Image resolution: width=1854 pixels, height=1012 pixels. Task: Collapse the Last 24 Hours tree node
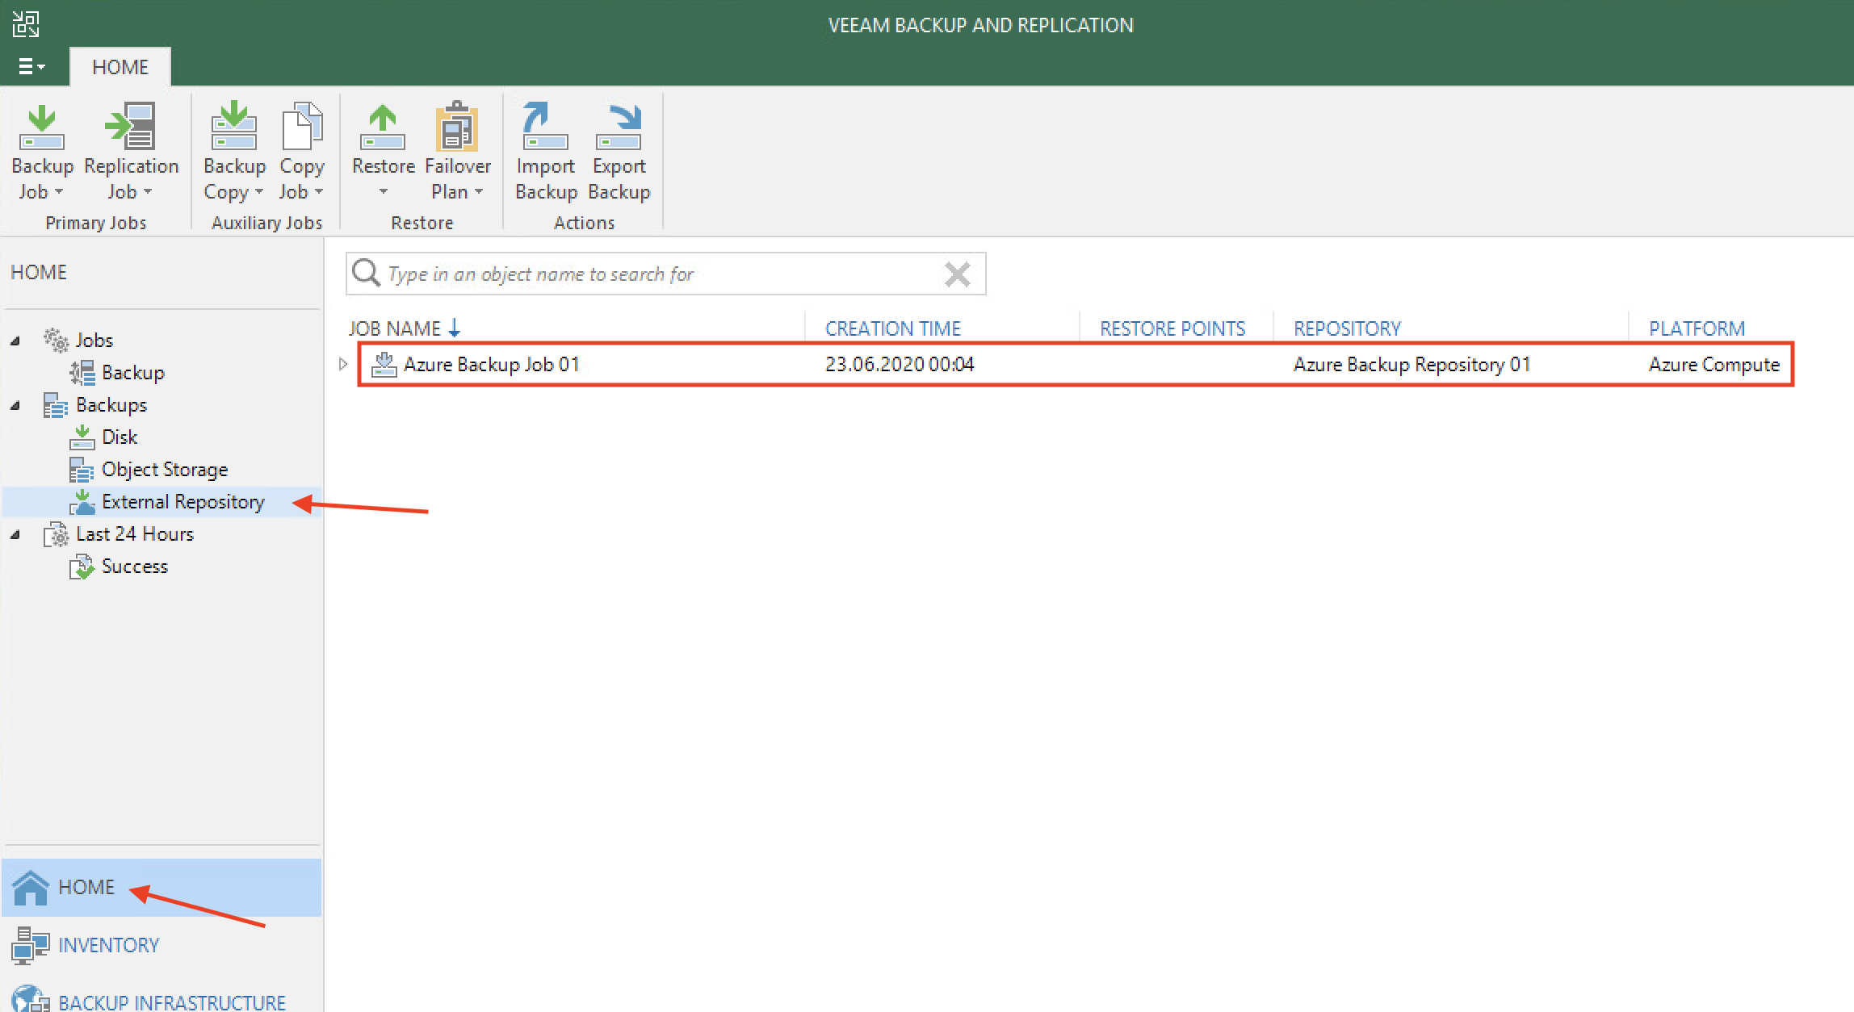15,534
